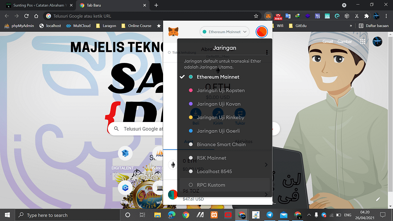This screenshot has width=393, height=221.
Task: Open the Chrome three-dot menu
Action: [x=386, y=16]
